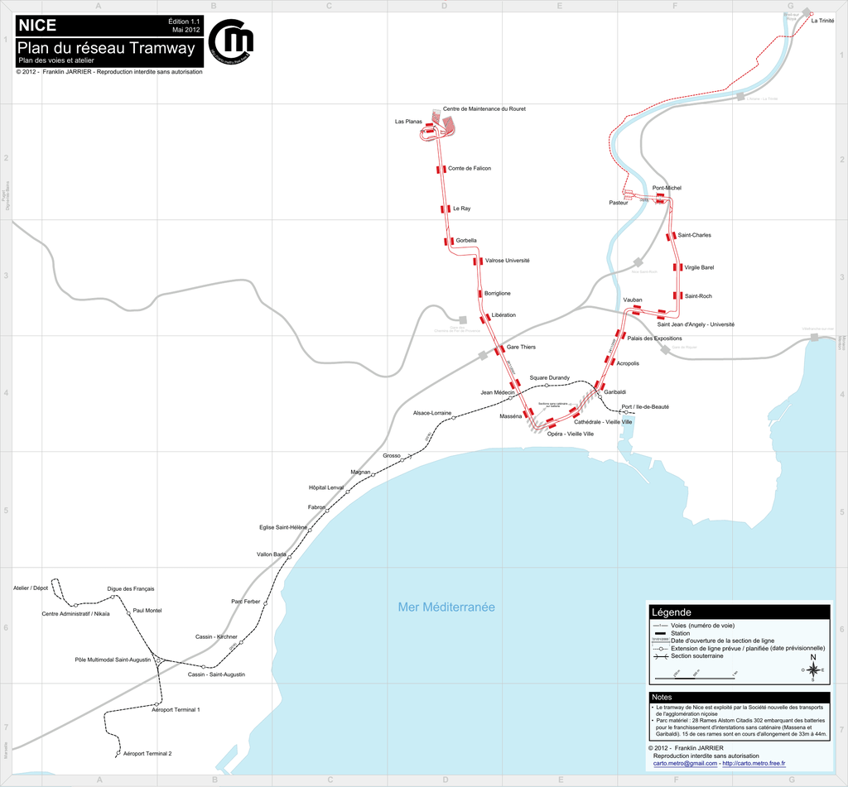Open the http://carto.metro.free.fr link

(754, 764)
